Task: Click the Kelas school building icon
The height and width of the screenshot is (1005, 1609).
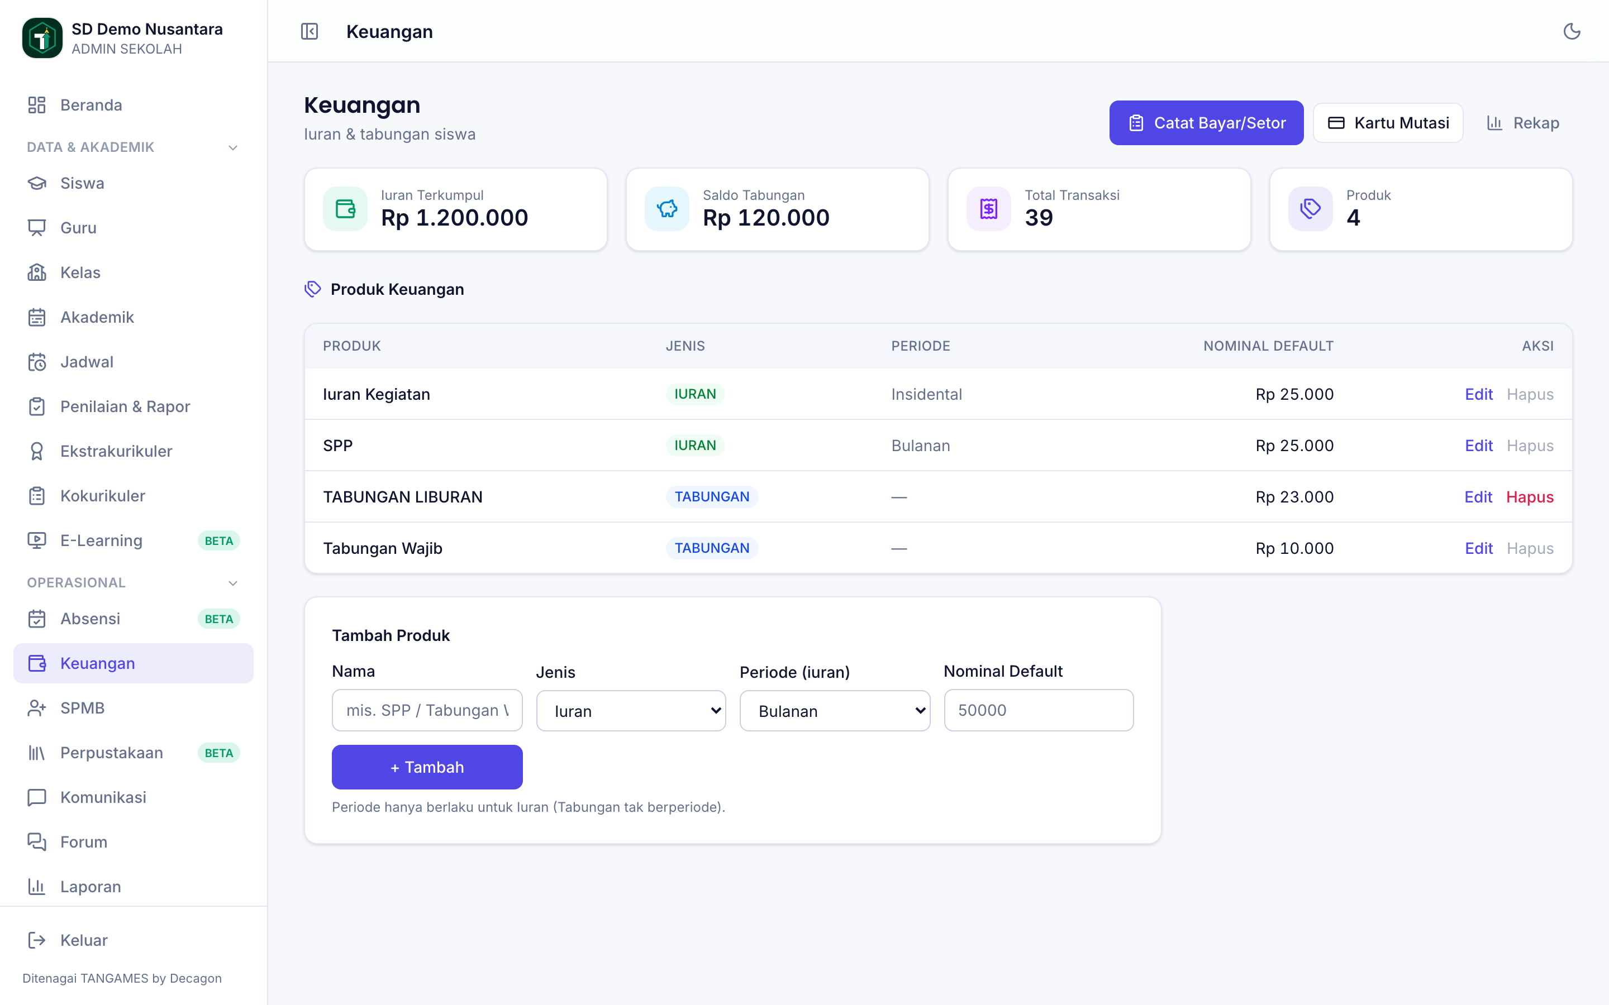Action: [36, 272]
